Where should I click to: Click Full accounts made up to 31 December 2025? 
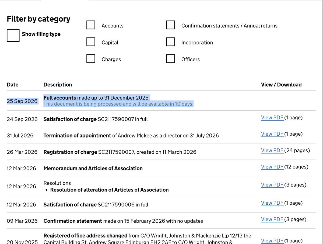tap(96, 98)
